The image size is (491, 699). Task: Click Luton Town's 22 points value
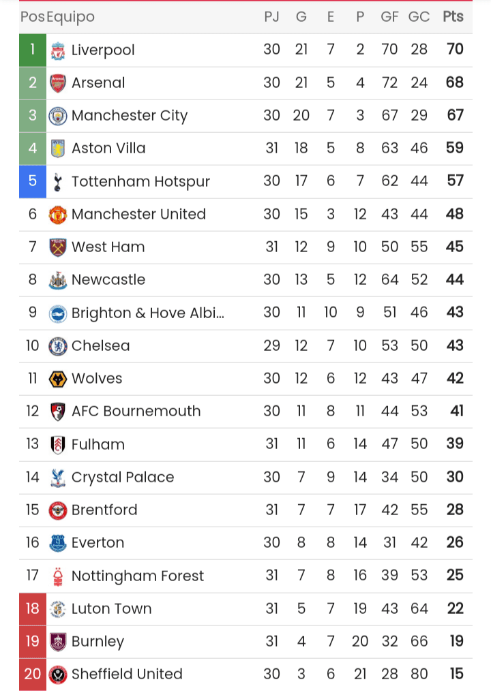click(455, 608)
